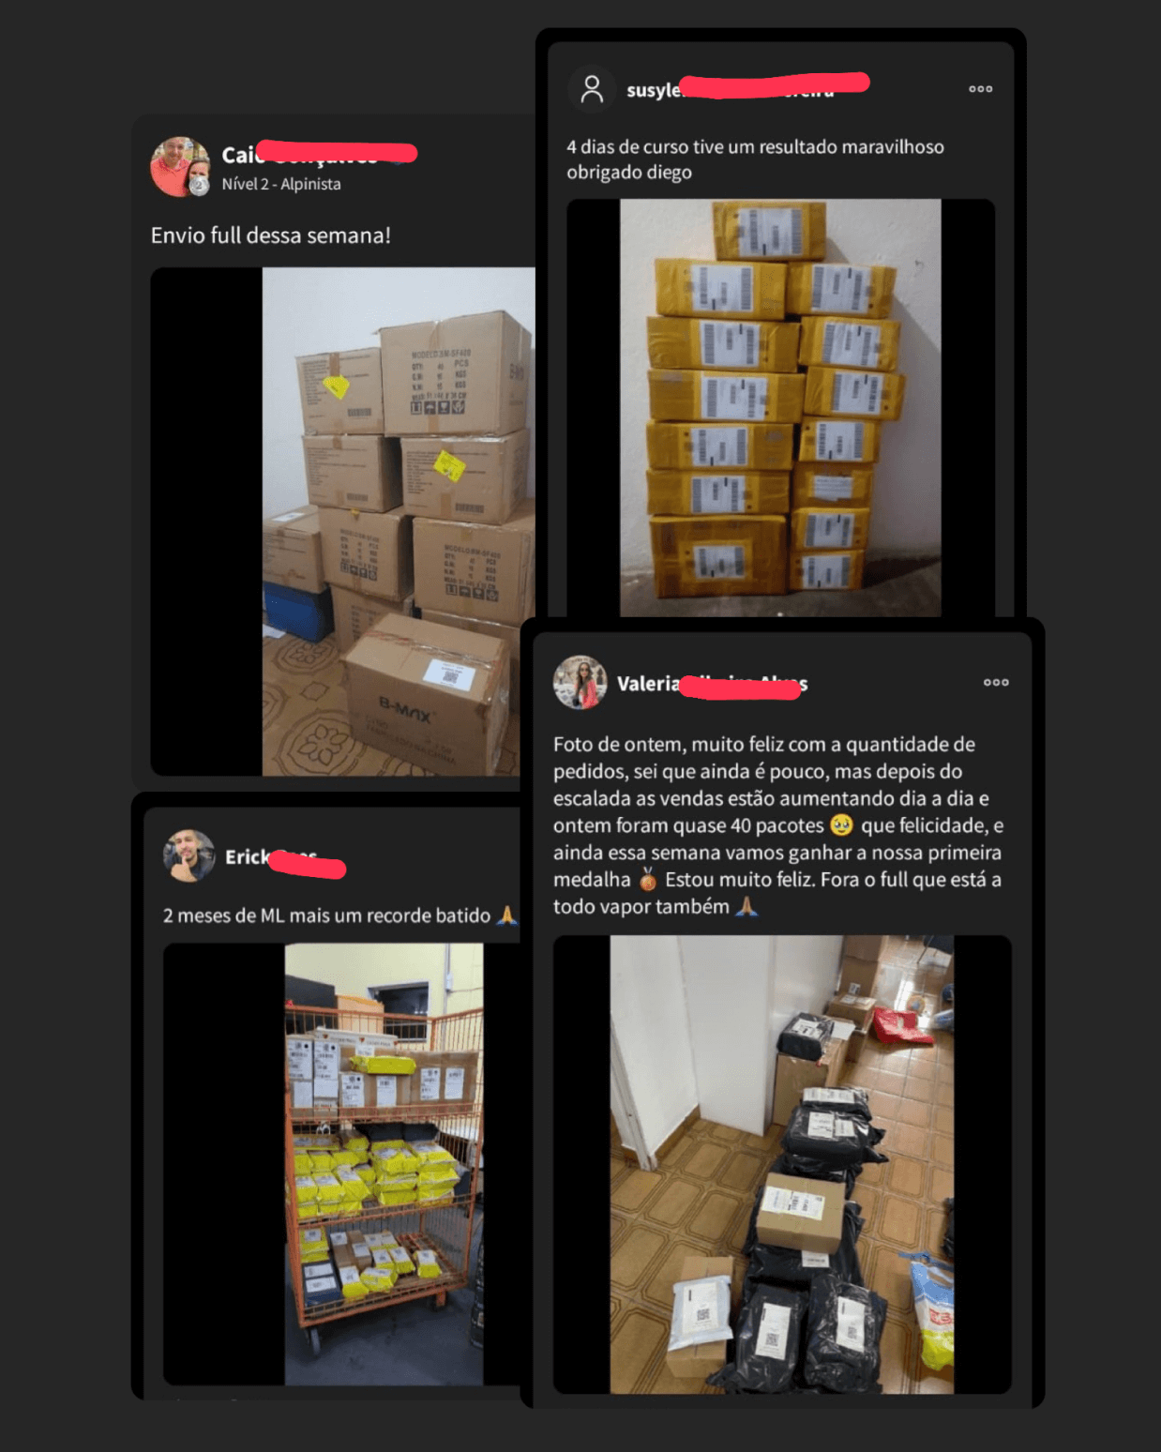Viewport: 1161px width, 1452px height.
Task: Click the praying hands emoji in Erick's post
Action: click(x=506, y=915)
